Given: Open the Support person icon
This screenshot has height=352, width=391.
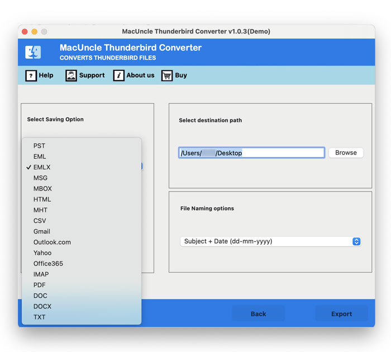Looking at the screenshot, I should [x=71, y=75].
